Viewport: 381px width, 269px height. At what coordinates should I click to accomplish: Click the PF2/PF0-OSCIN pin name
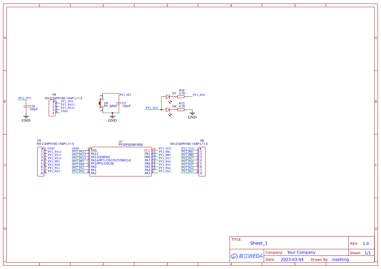[102, 163]
